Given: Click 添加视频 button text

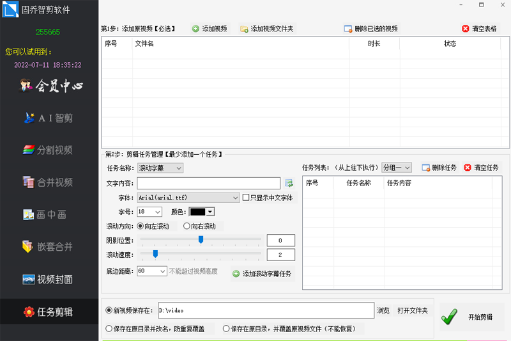Looking at the screenshot, I should (215, 29).
